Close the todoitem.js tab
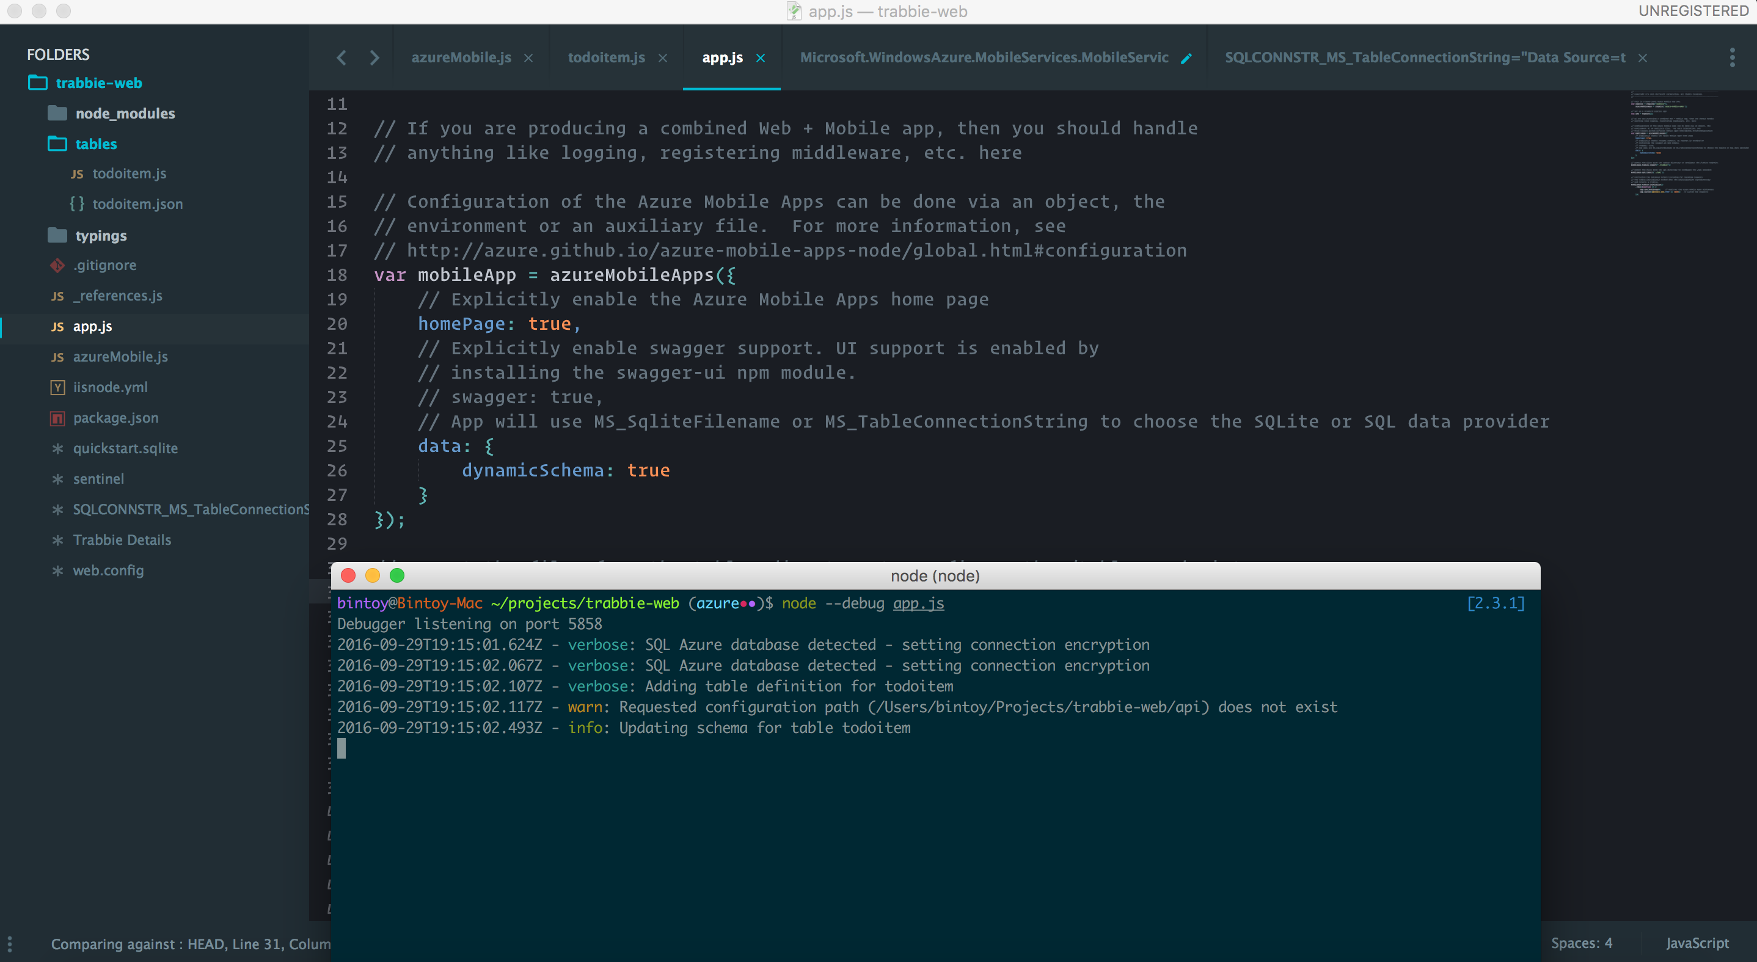The width and height of the screenshot is (1757, 962). click(x=662, y=58)
